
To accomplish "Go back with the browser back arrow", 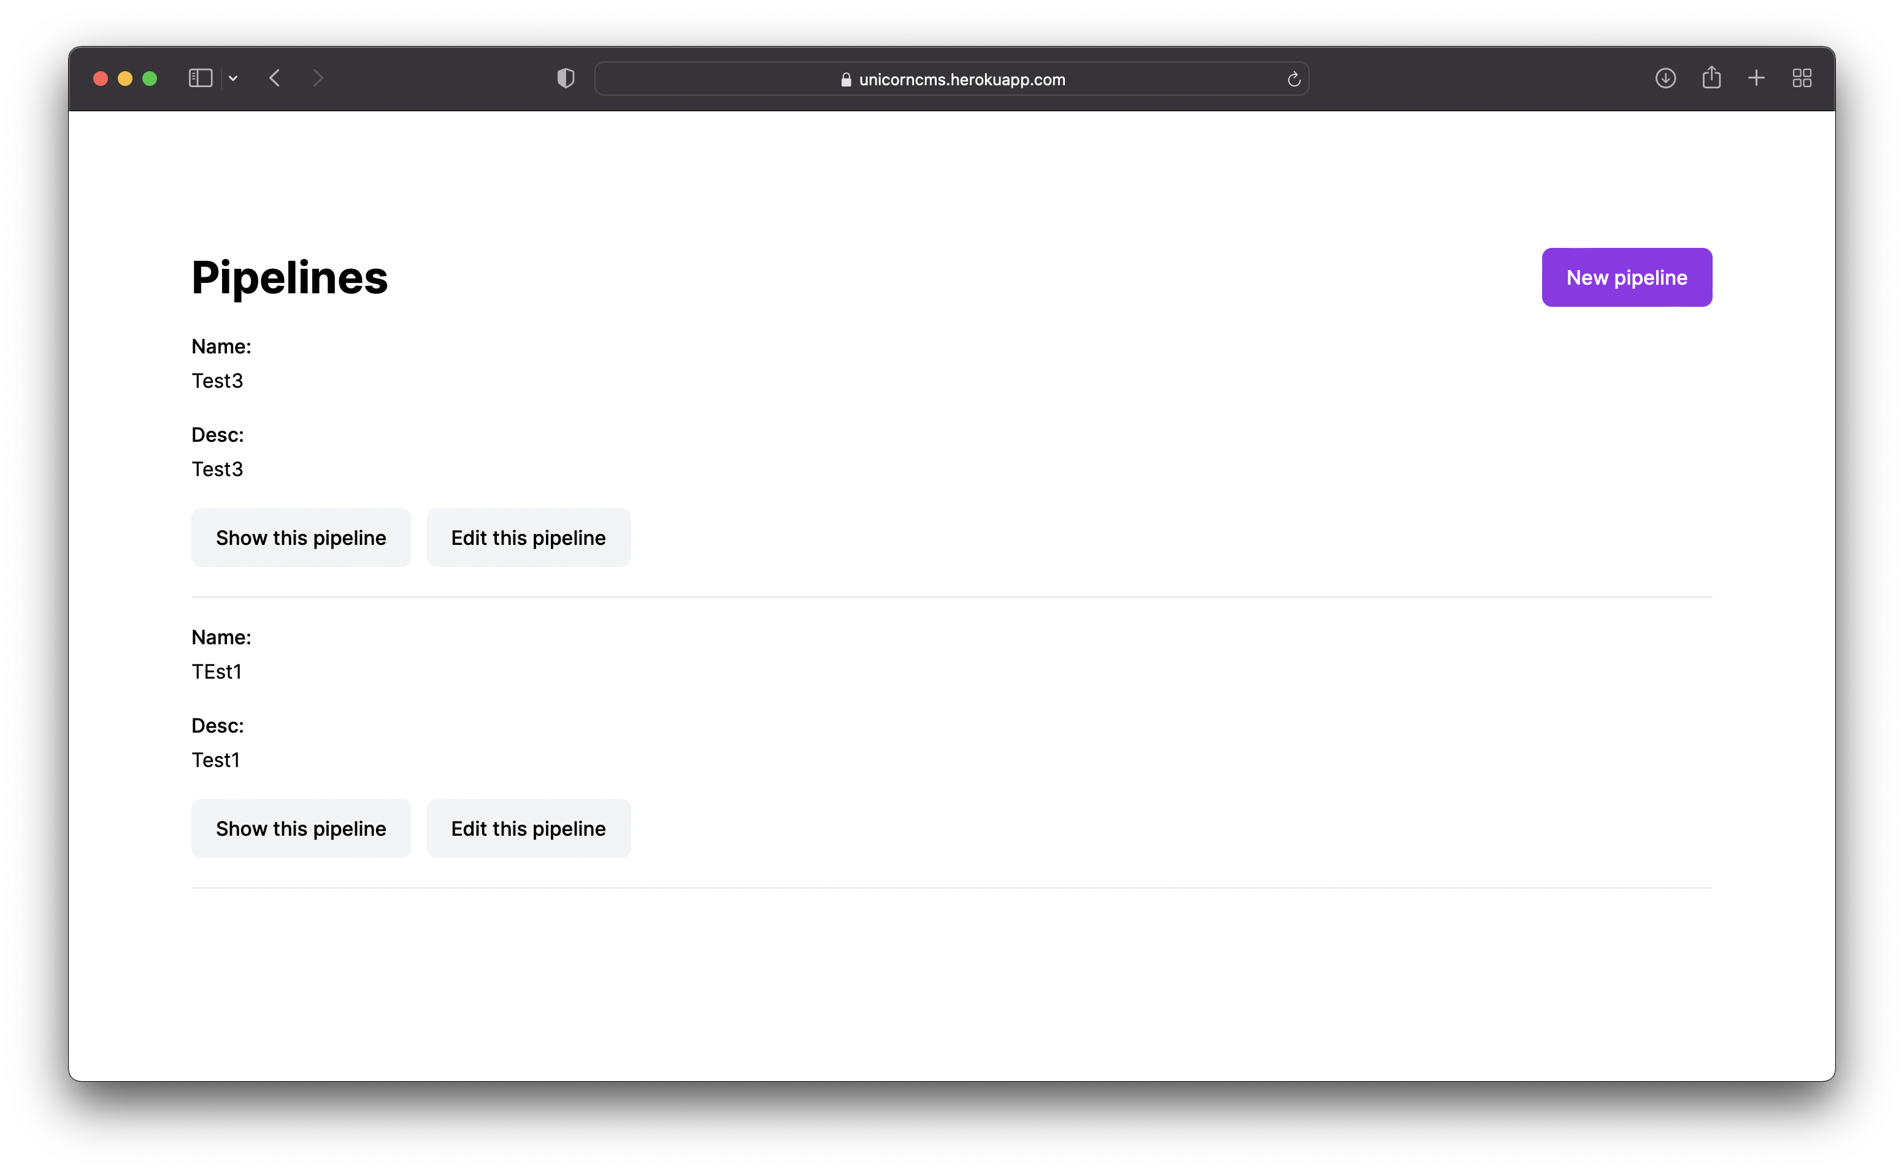I will [x=275, y=79].
